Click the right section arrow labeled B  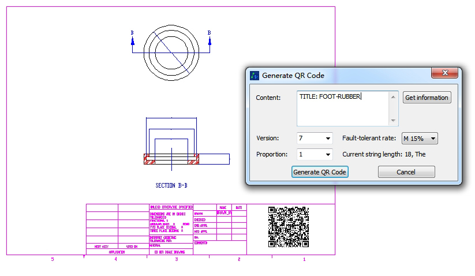coord(209,39)
